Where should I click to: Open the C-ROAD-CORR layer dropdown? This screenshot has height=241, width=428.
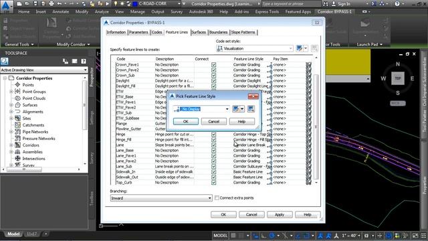[179, 4]
